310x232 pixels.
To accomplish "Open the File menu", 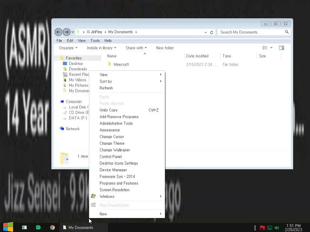I will click(59, 40).
